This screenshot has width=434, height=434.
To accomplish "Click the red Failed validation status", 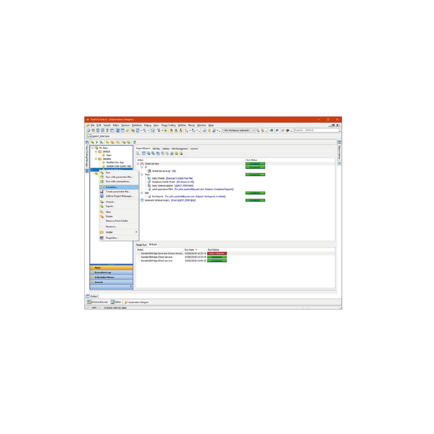I will point(217,253).
